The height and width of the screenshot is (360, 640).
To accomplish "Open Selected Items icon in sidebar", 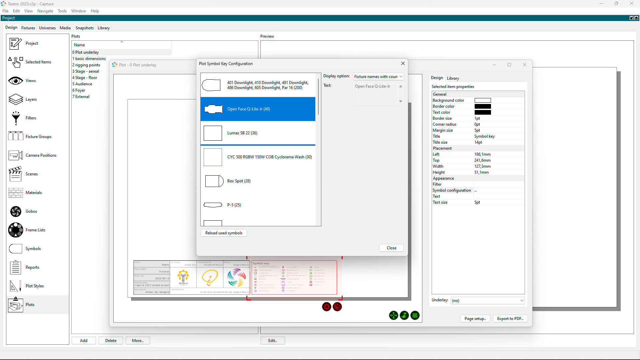I will click(x=15, y=62).
